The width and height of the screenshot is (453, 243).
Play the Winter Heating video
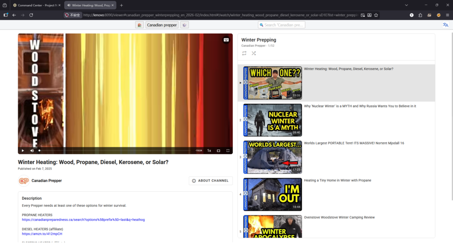[x=23, y=151]
